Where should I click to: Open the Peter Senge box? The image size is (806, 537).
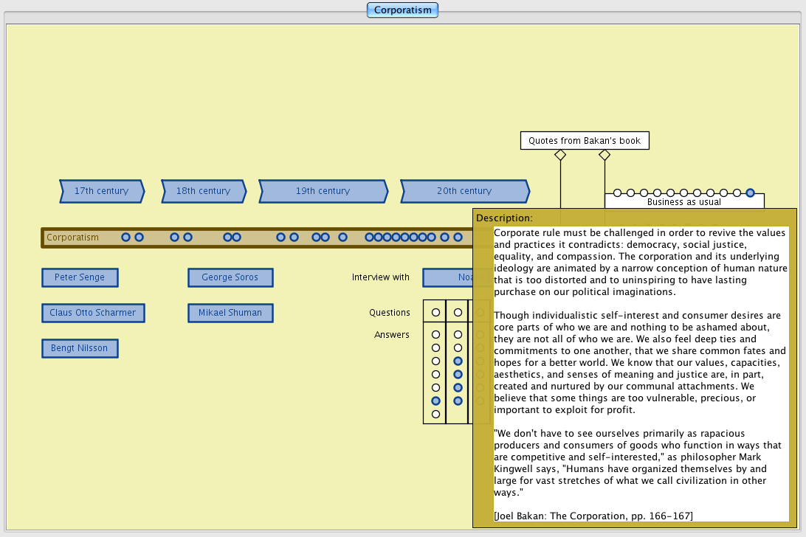[x=80, y=277]
